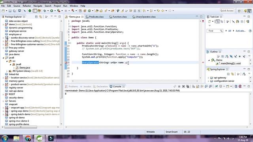Click the green Boot Dashboard toolbar icon
This screenshot has height=142, width=253.
(30, 11)
